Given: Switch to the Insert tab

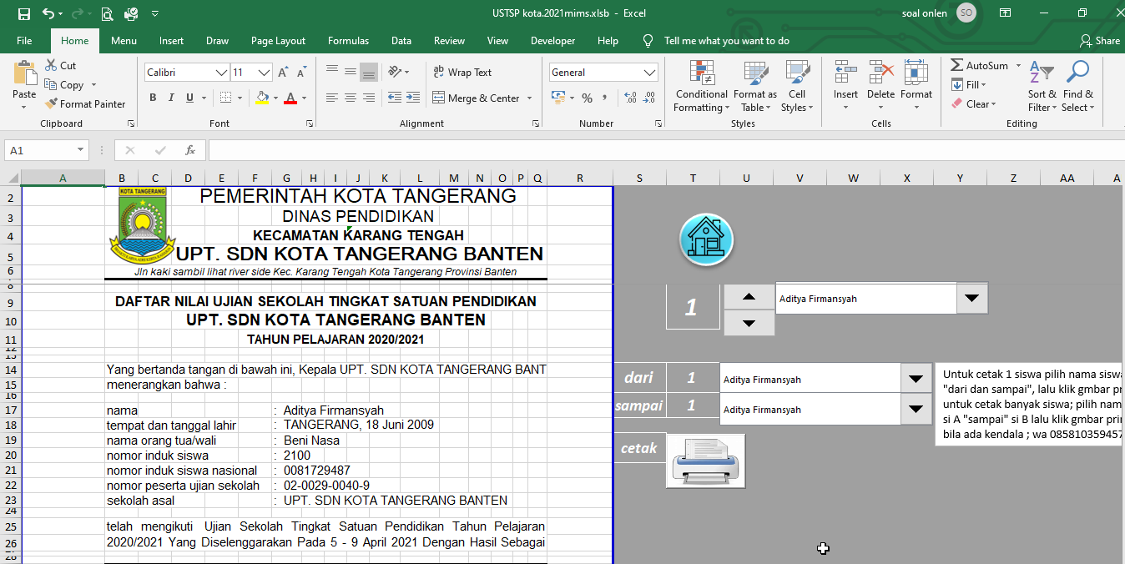Looking at the screenshot, I should pos(172,41).
